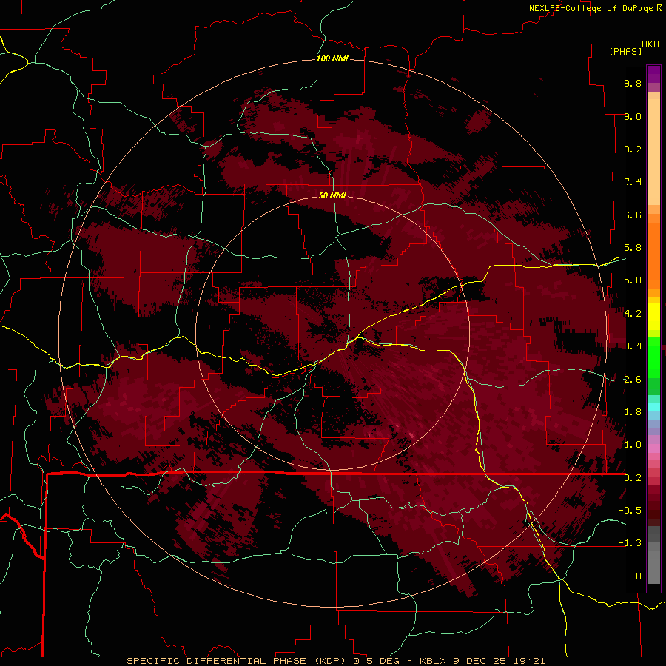Click the 4.2 legend value
Image resolution: width=666 pixels, height=666 pixels.
coord(633,314)
